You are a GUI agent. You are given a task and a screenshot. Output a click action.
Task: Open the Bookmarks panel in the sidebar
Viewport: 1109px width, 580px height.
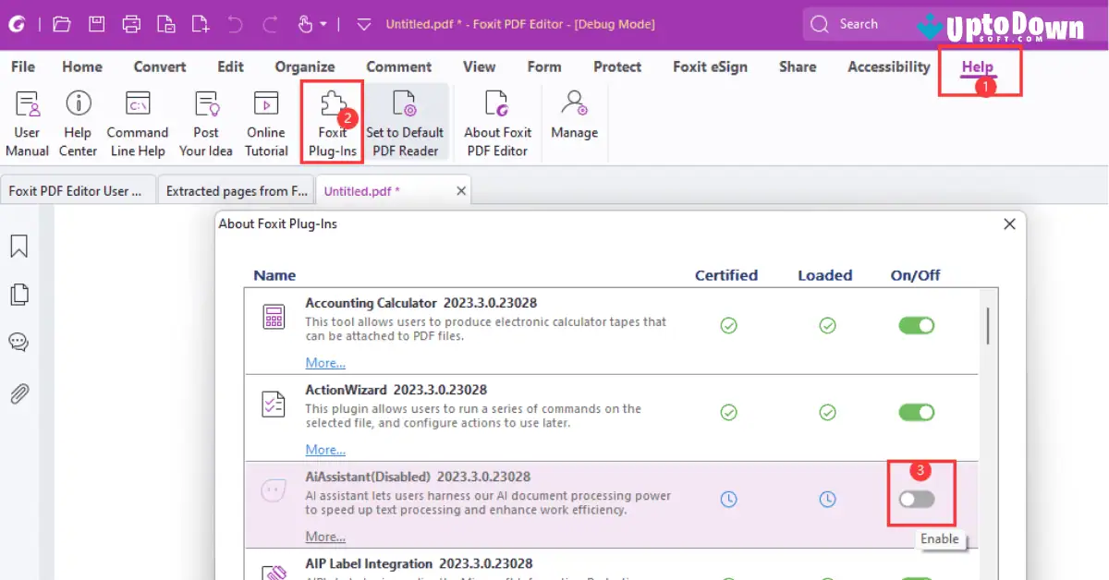18,246
